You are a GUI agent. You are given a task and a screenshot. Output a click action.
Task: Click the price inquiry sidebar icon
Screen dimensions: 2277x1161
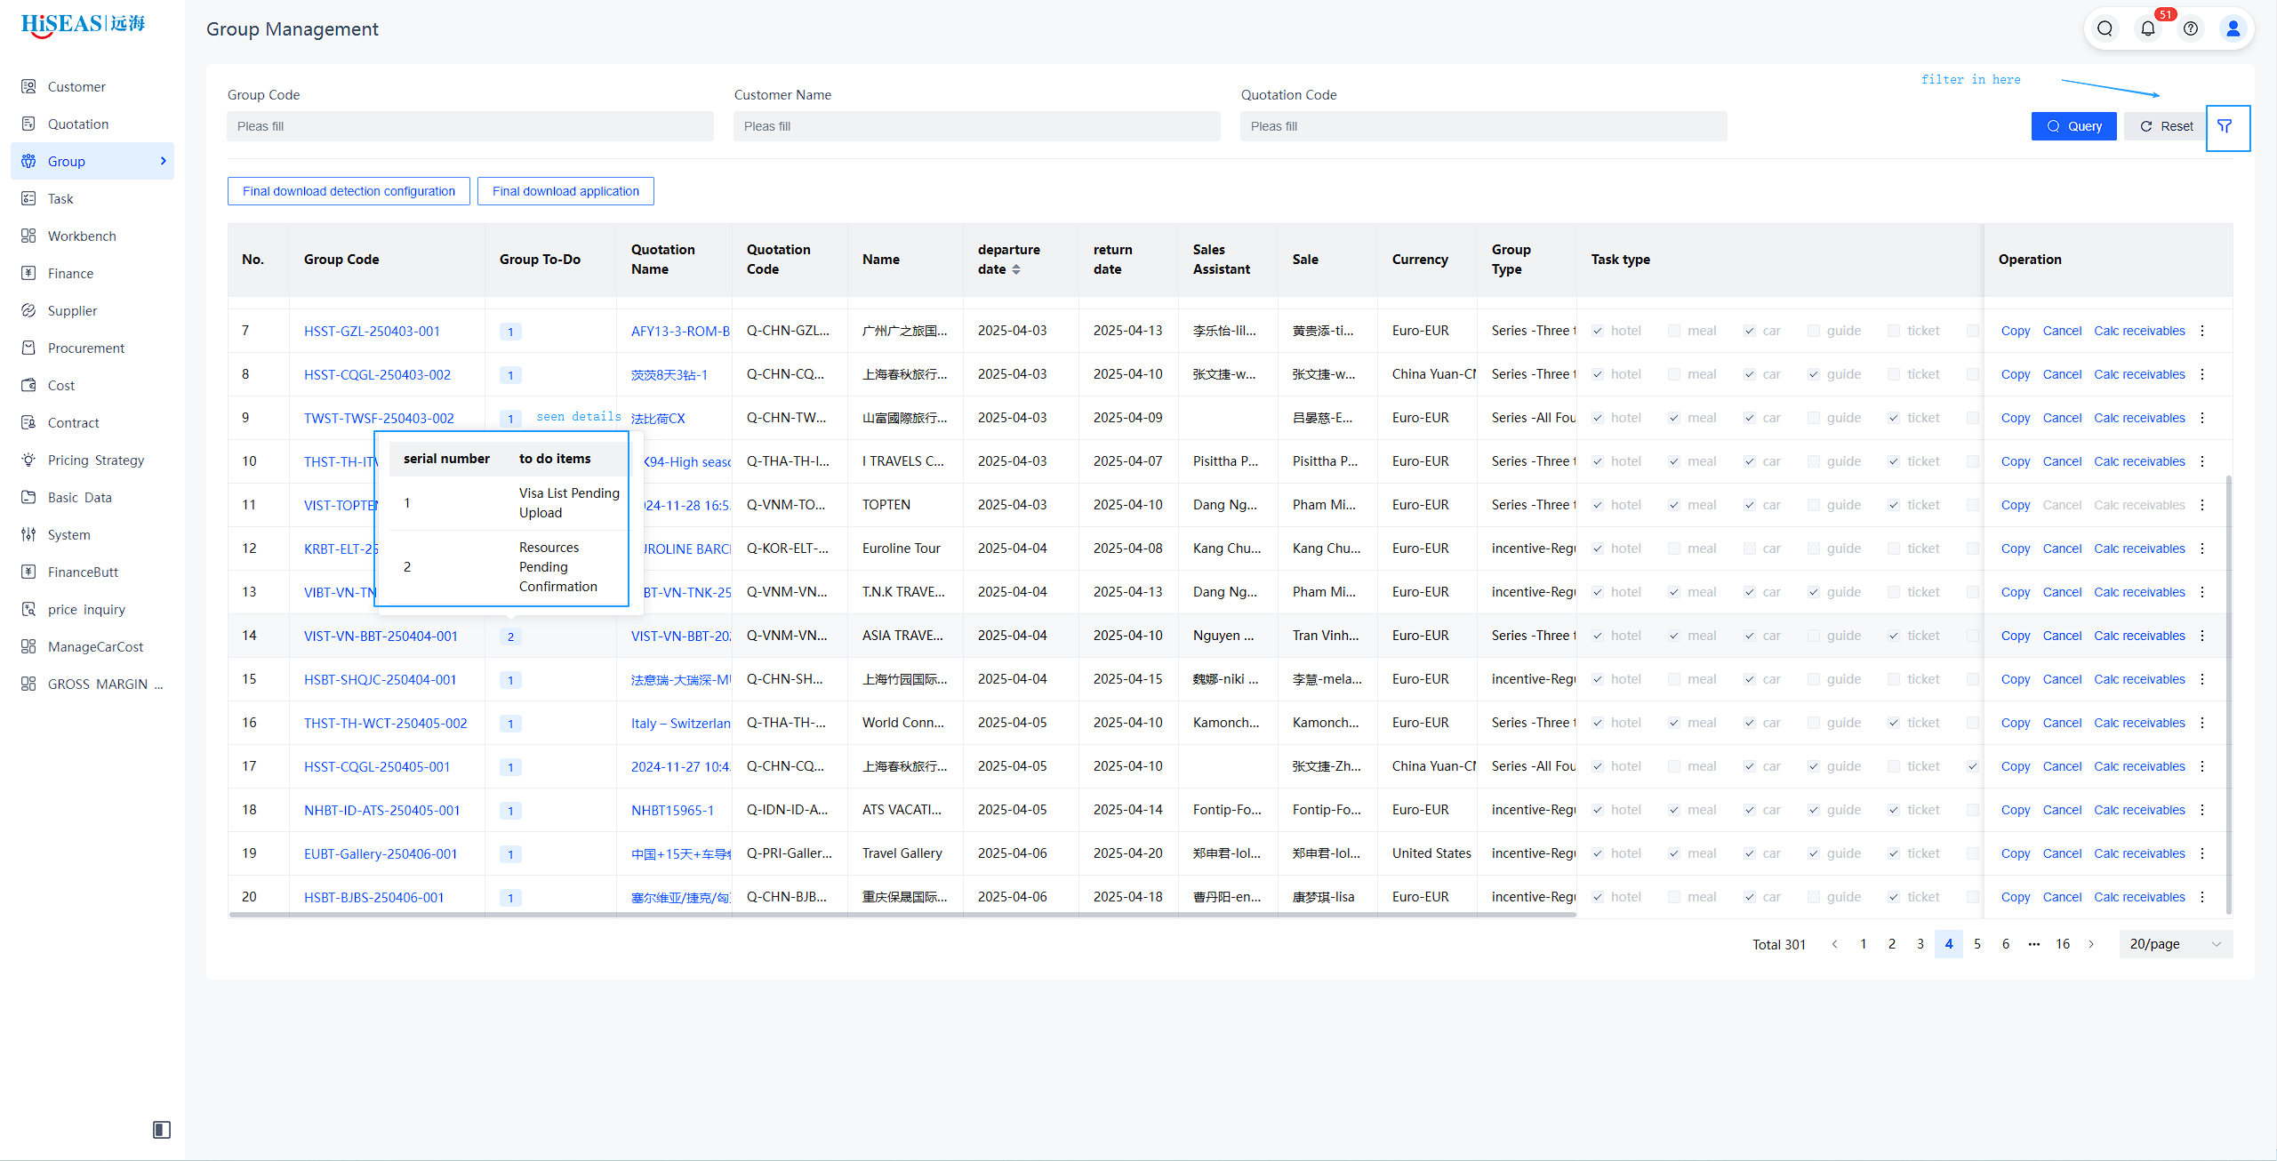point(28,609)
